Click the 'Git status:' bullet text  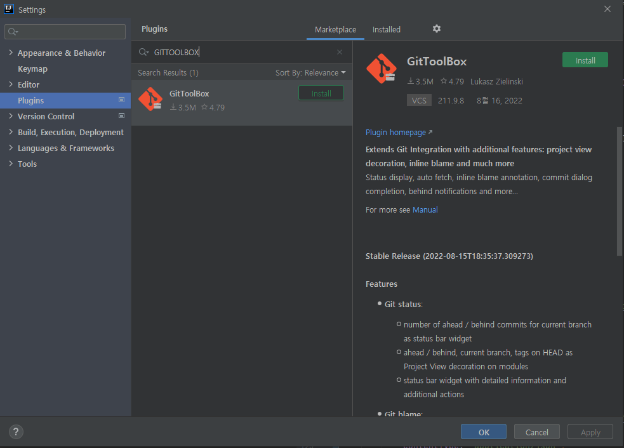[x=404, y=304]
